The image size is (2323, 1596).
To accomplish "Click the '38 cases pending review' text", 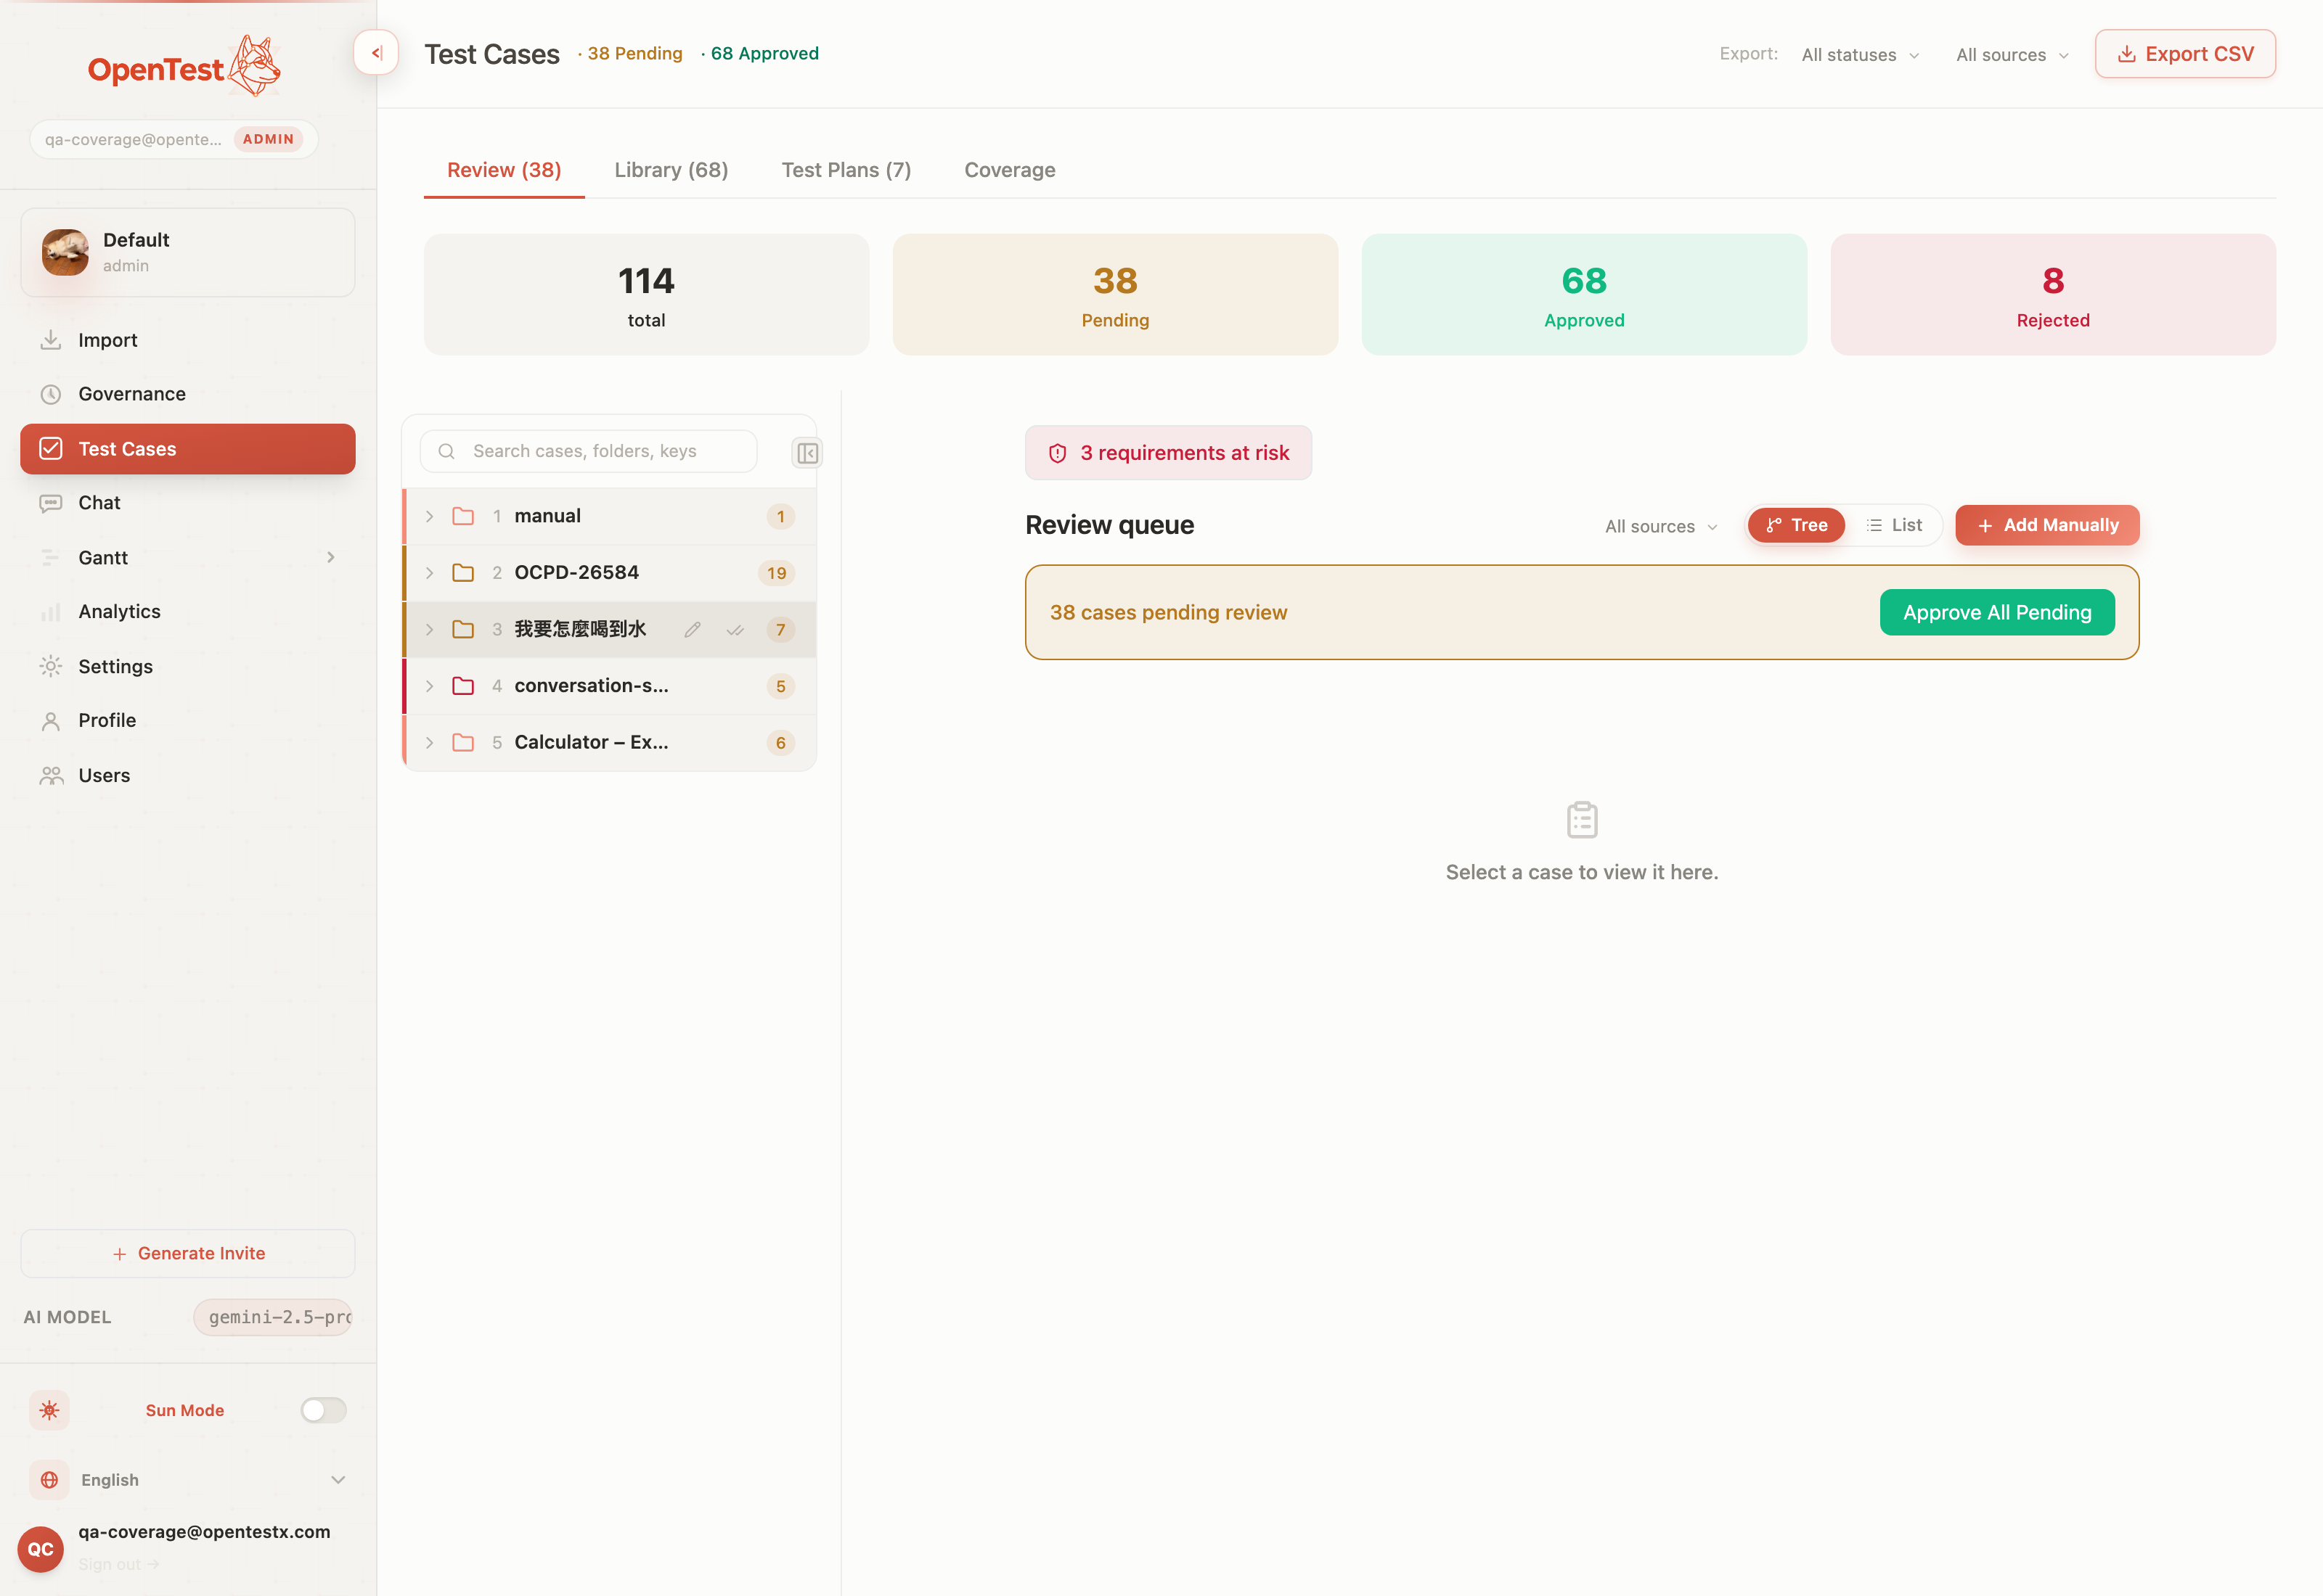I will (1169, 612).
